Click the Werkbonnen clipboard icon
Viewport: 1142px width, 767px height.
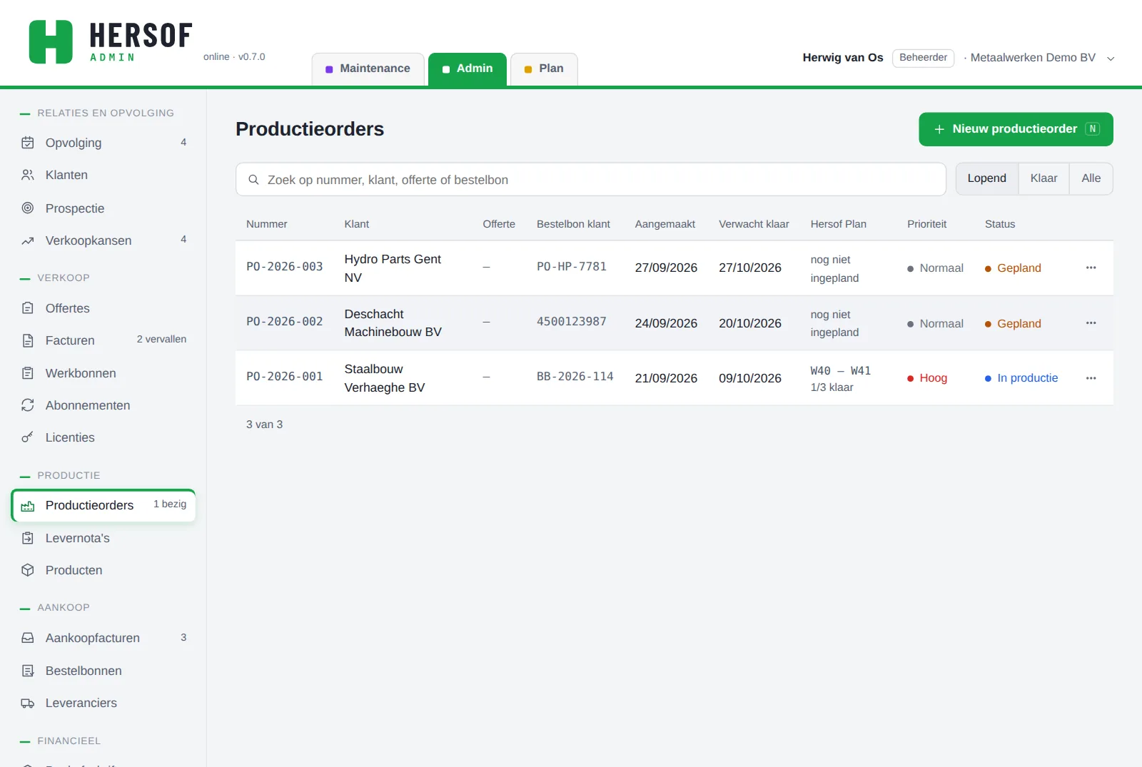click(28, 373)
